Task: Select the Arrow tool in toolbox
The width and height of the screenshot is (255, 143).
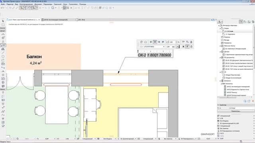Action: (x=3, y=21)
